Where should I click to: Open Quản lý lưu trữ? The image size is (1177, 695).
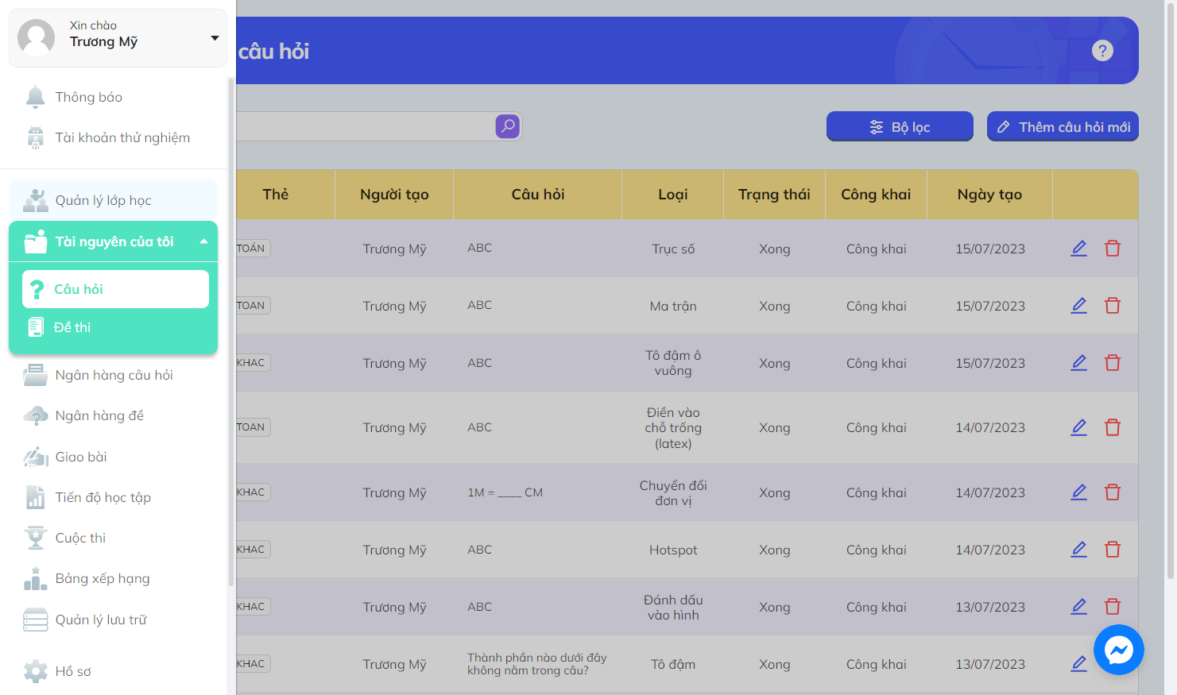click(113, 620)
